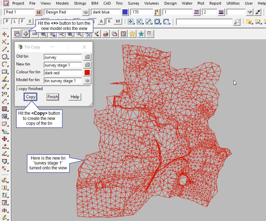Toggle the M snap button
This screenshot has height=221, width=266.
coord(118,21)
